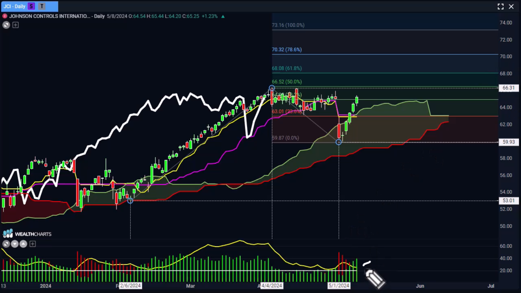Image resolution: width=521 pixels, height=293 pixels.
Task: Click the Jul label on the time axis
Action: (x=491, y=286)
